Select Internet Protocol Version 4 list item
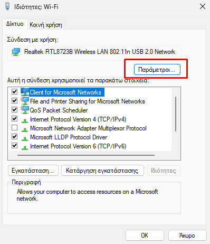 pos(78,119)
